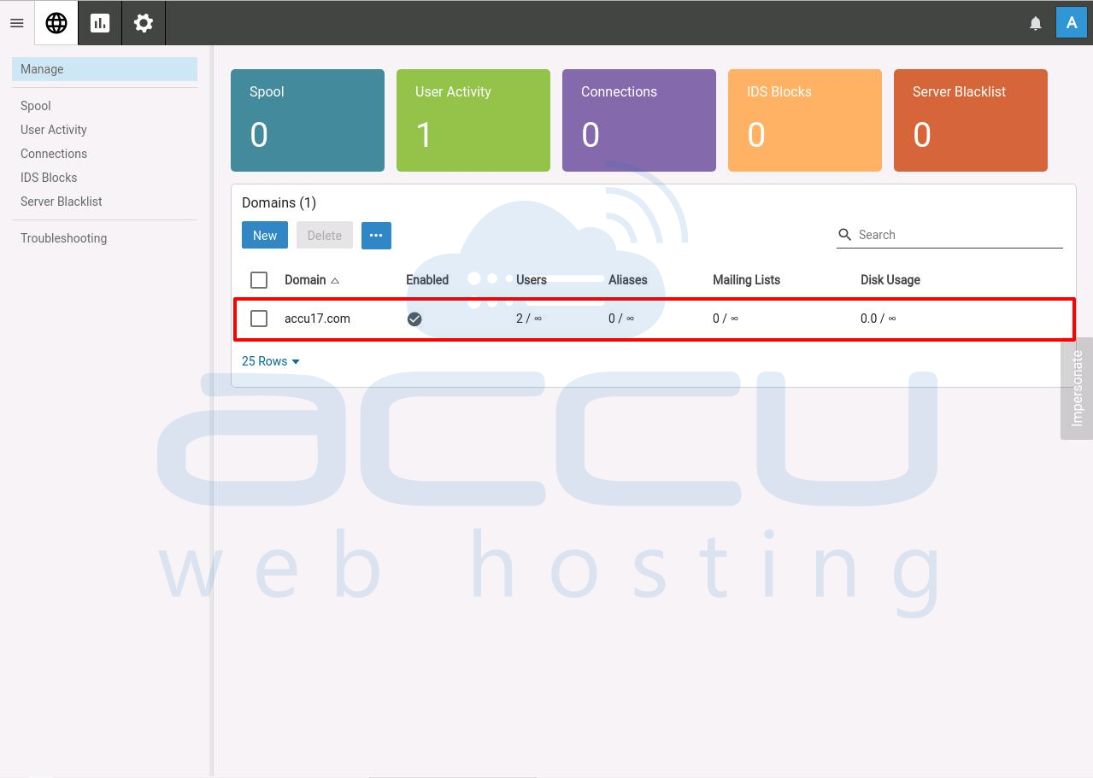The image size is (1093, 778).
Task: Sort by the Domain column header
Action: [305, 280]
